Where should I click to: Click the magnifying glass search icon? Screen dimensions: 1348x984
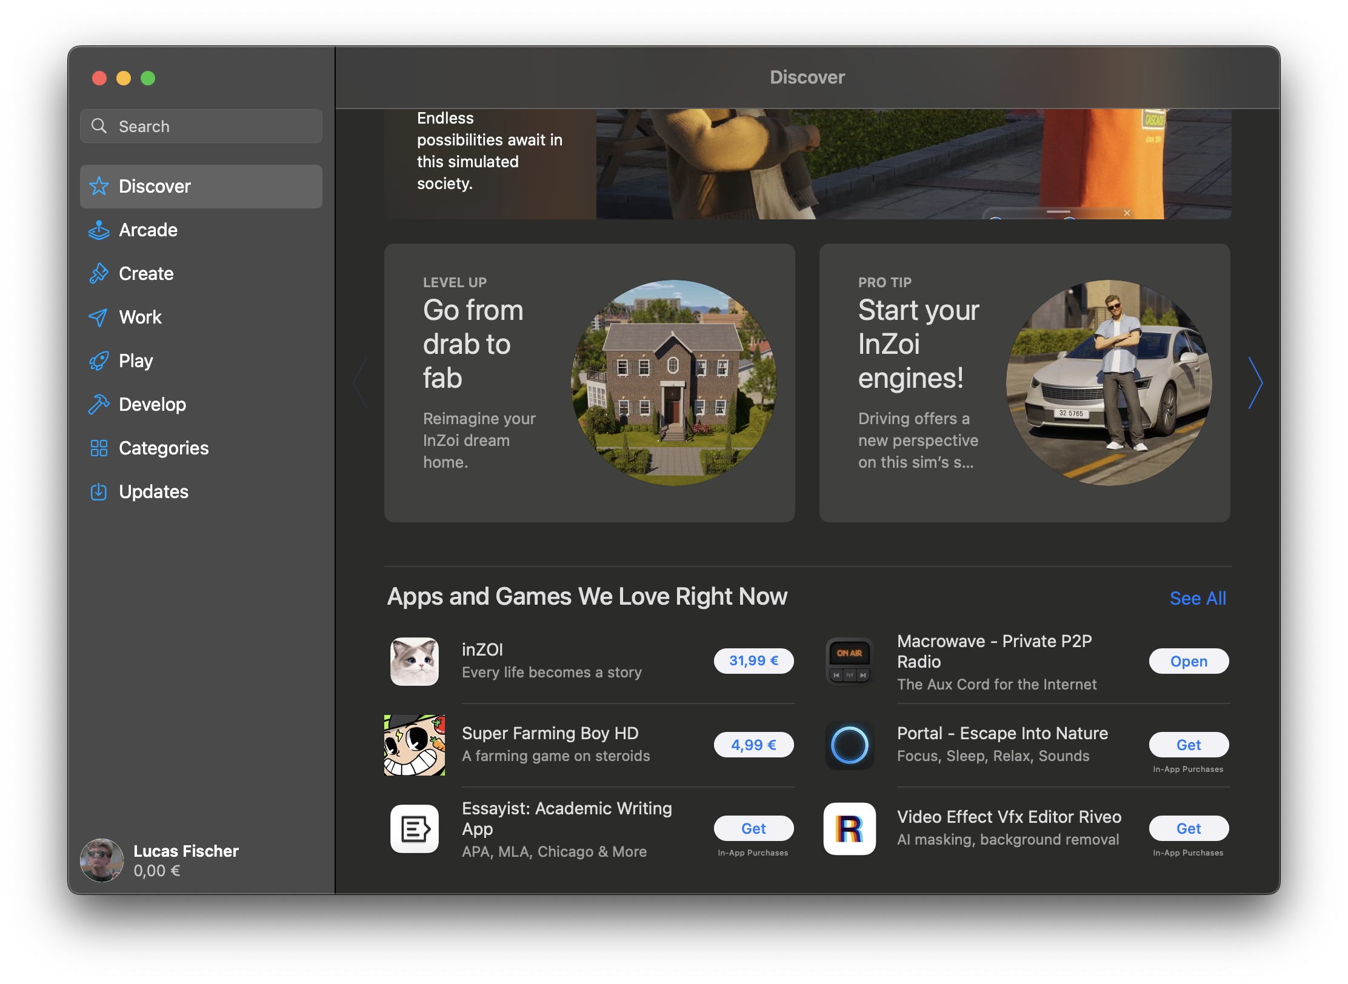(99, 126)
